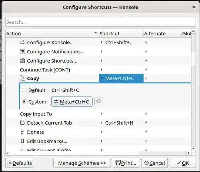Open Manage Schemes options
Viewport: 200px width, 172px height.
coord(82,163)
